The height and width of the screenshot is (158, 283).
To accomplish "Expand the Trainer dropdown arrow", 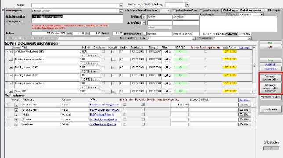I will pos(144,17).
